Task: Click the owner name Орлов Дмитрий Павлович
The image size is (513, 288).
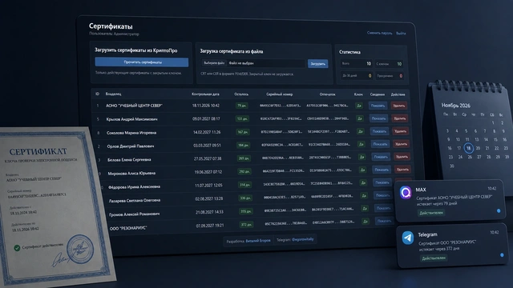Action: click(x=131, y=146)
